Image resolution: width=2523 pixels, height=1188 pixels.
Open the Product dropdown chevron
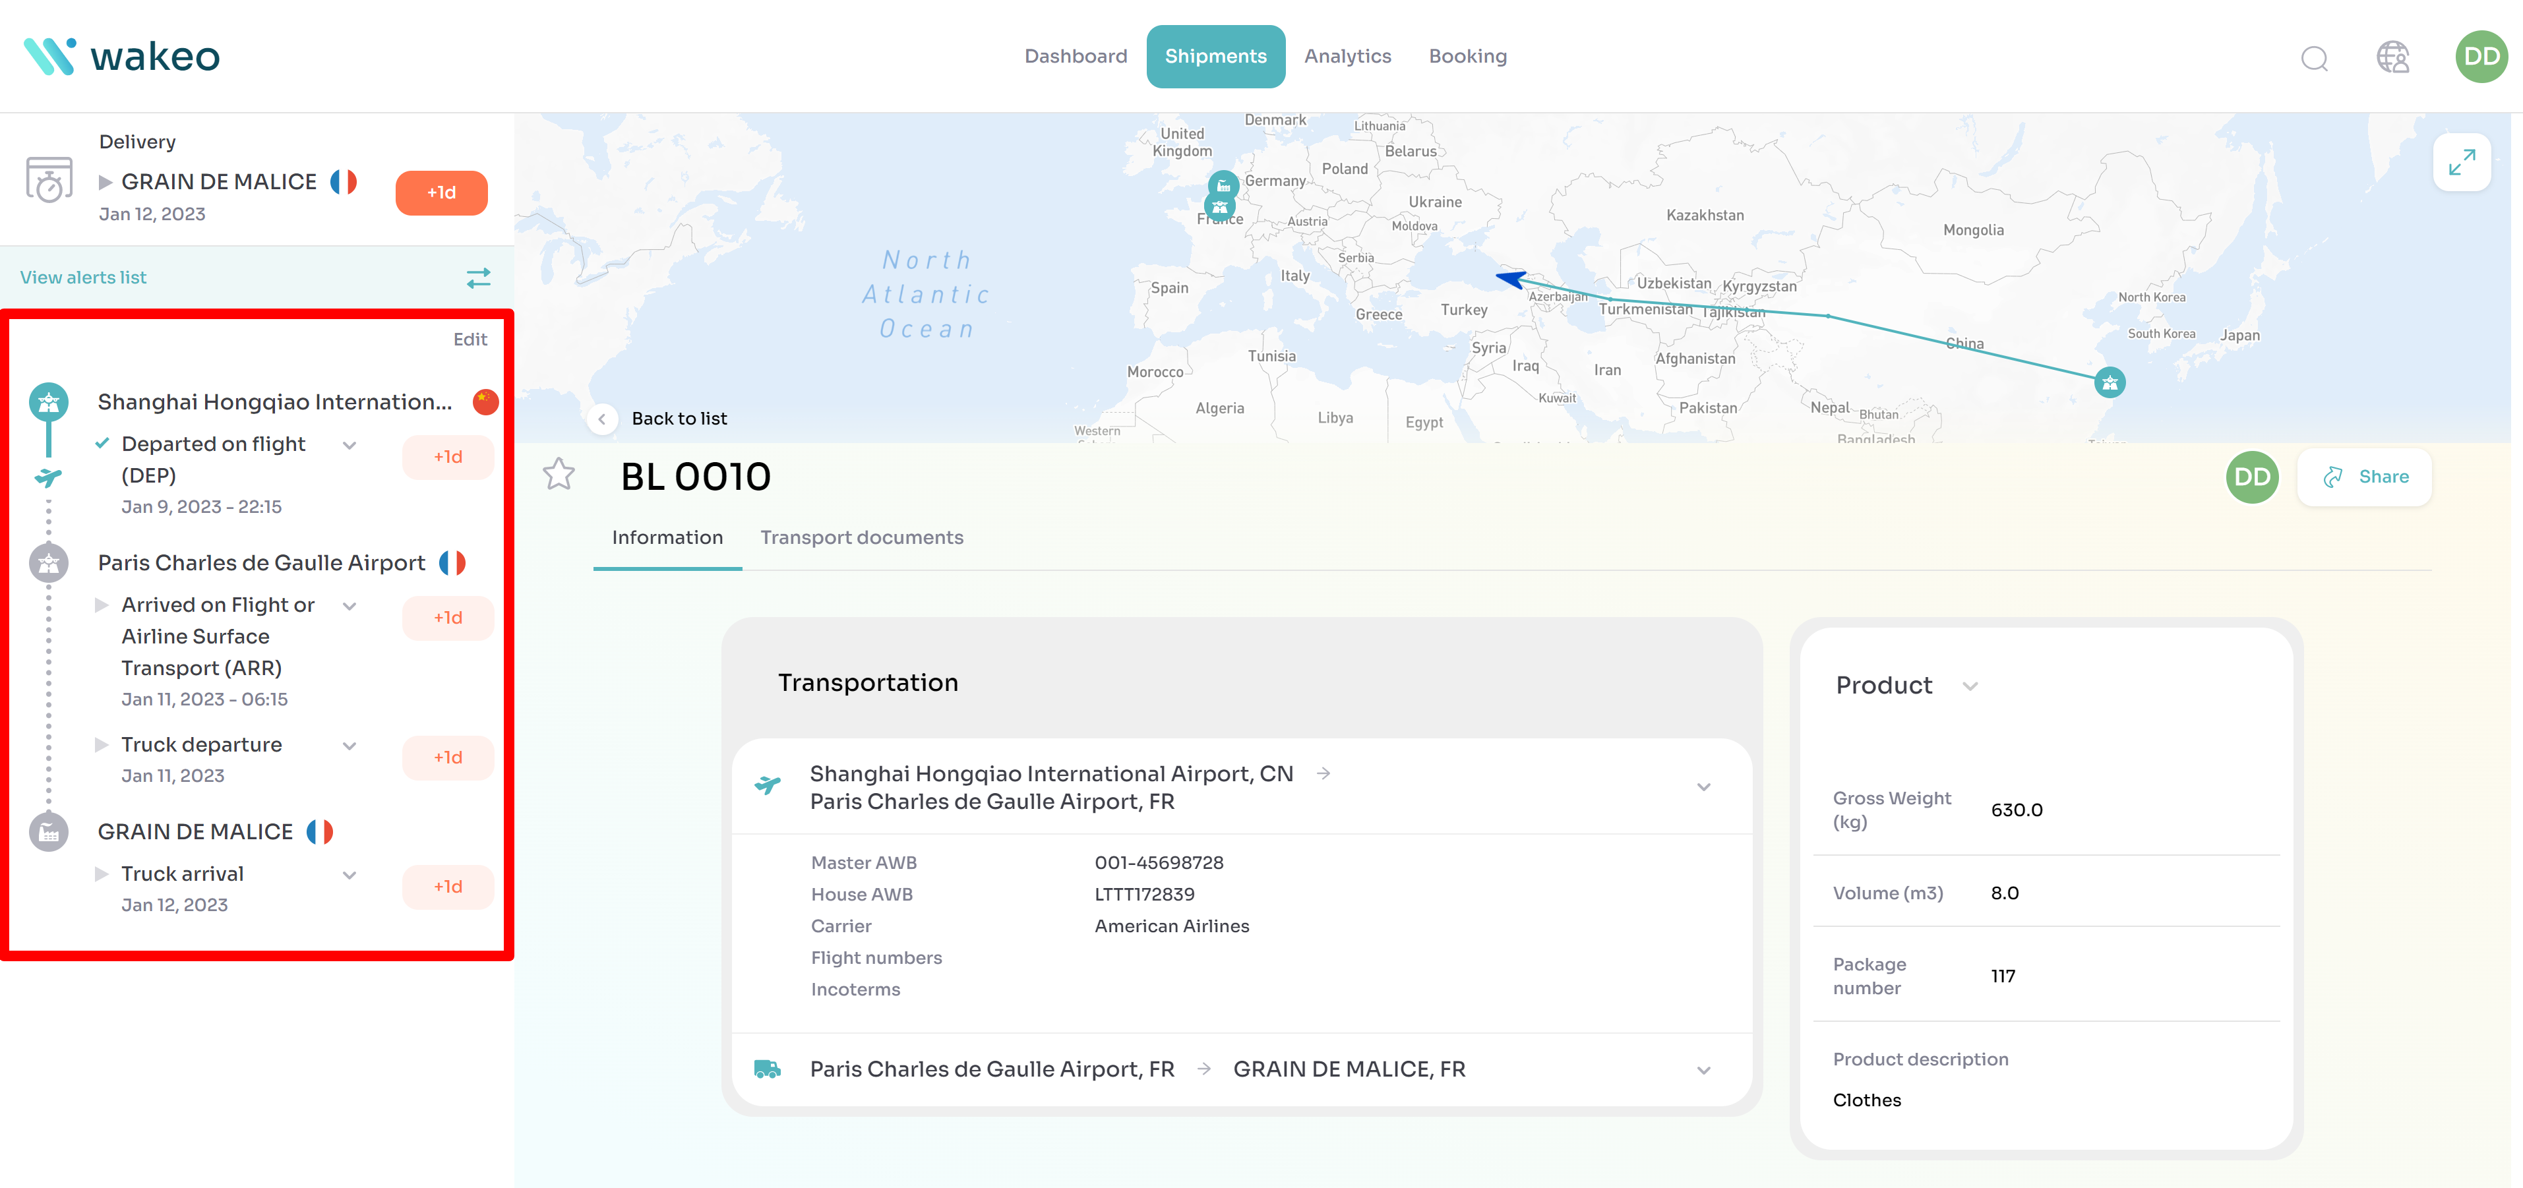pyautogui.click(x=1970, y=686)
